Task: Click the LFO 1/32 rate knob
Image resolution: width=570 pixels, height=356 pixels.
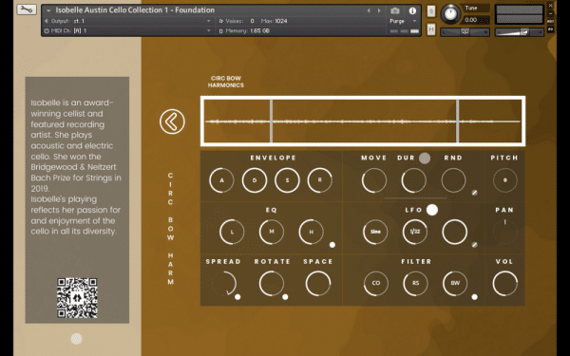Action: [x=415, y=232]
